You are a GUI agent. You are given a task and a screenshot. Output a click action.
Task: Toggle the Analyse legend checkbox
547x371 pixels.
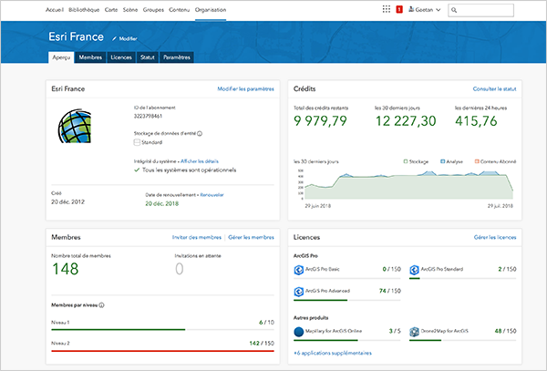443,161
